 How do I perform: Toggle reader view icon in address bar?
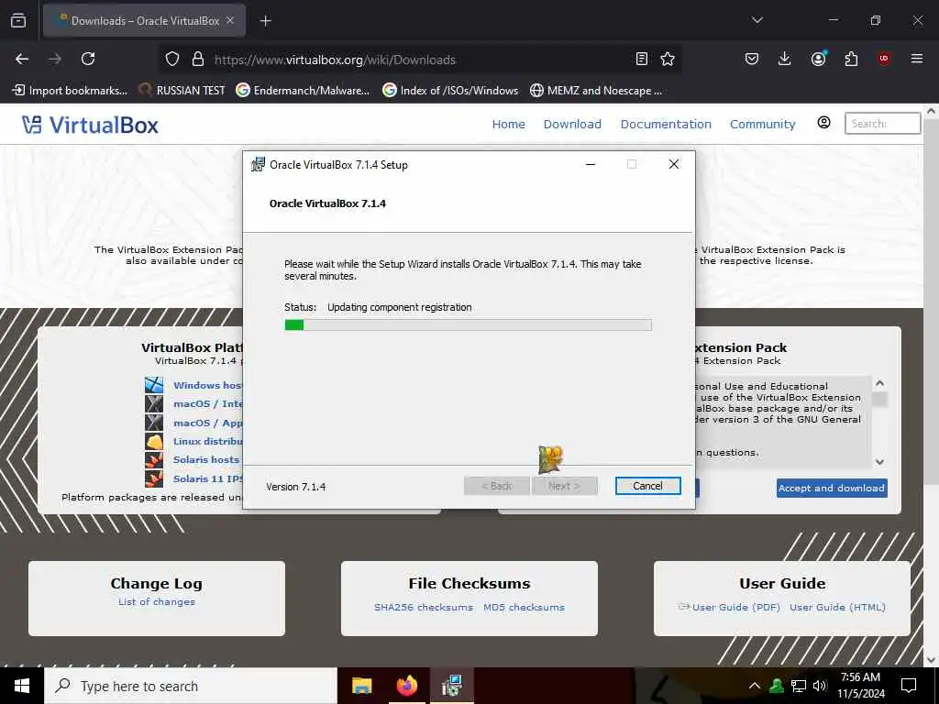coord(641,59)
